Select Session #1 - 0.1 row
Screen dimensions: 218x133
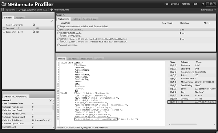(x=28, y=28)
